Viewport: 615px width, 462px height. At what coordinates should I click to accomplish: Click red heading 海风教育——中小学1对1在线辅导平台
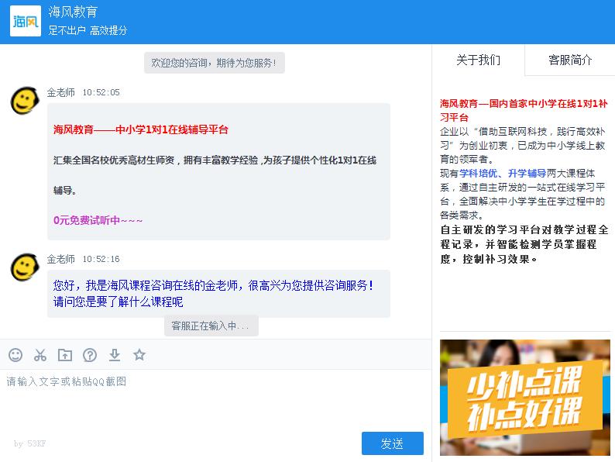click(141, 130)
